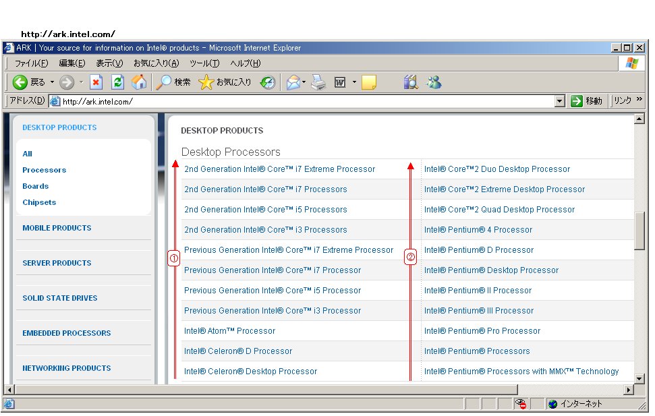Screen dimensions: 655x416
Task: Expand the Back button history dropdown arrow
Action: click(x=52, y=82)
